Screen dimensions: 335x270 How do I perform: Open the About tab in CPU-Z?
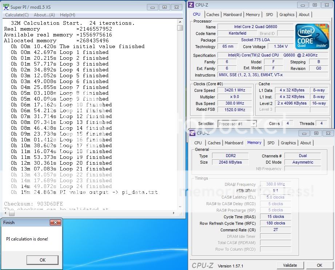(304, 14)
